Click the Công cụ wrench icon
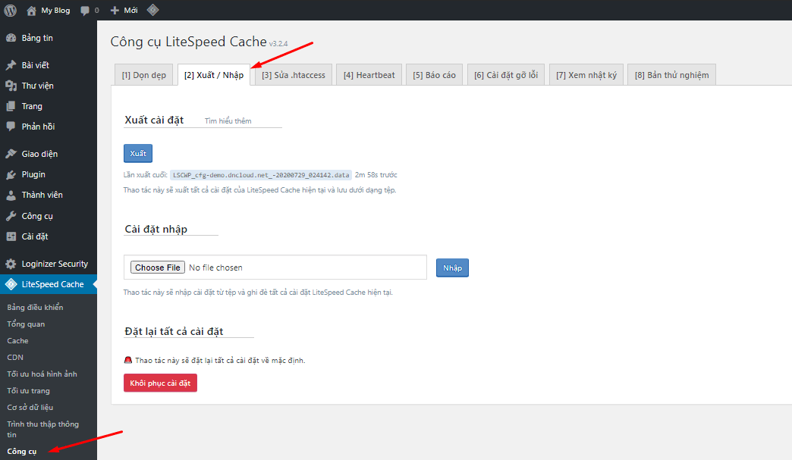This screenshot has width=792, height=460. pyautogui.click(x=11, y=216)
